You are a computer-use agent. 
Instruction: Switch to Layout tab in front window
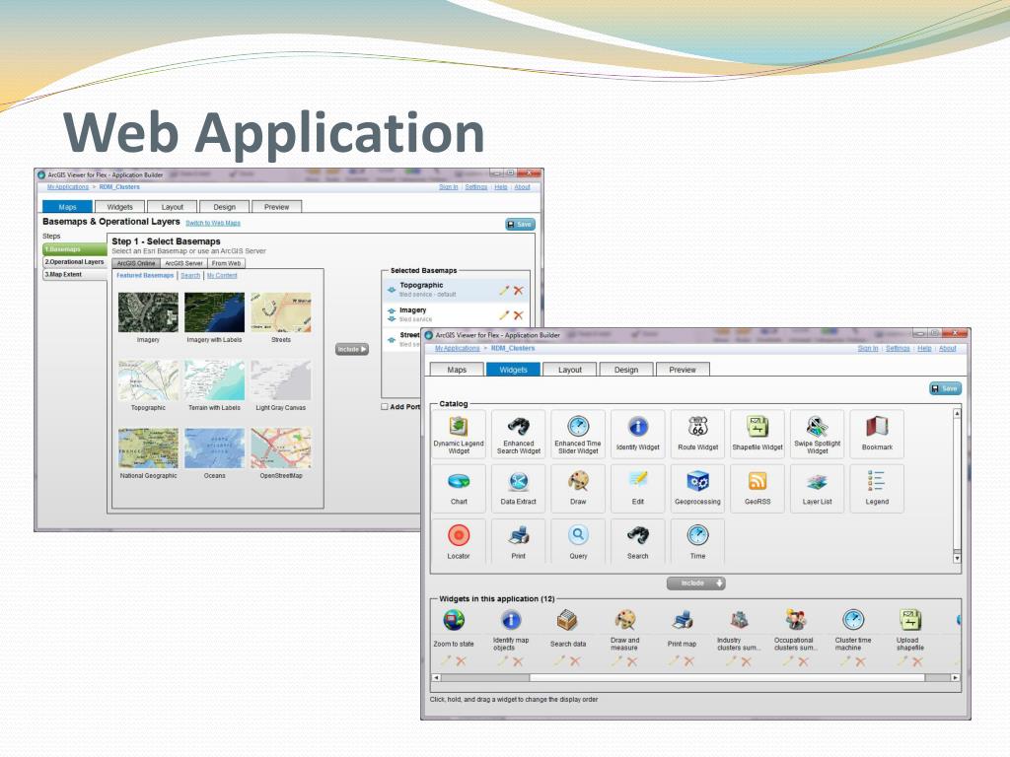(570, 370)
